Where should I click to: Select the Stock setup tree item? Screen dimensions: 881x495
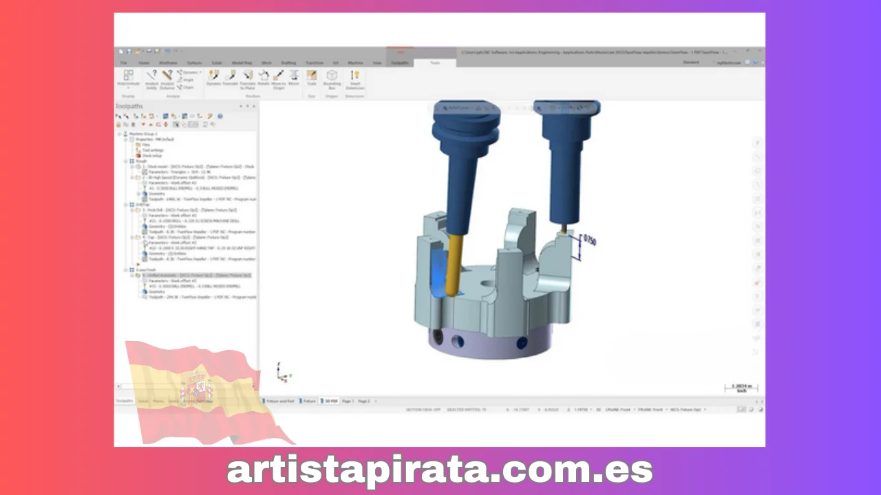(x=148, y=156)
